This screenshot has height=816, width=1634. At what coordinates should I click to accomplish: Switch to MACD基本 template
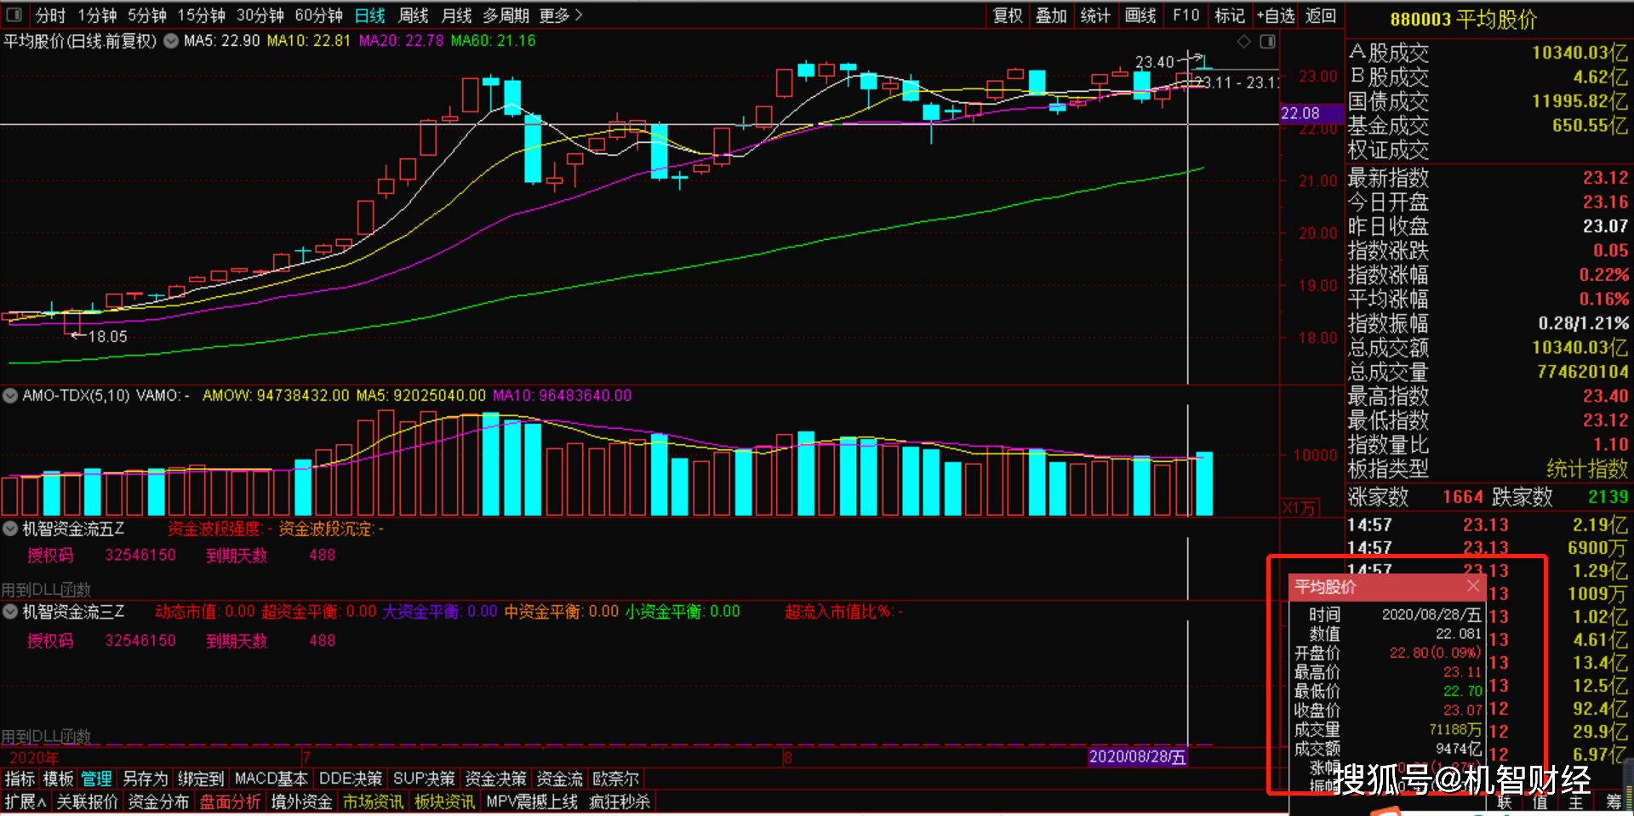tap(271, 779)
